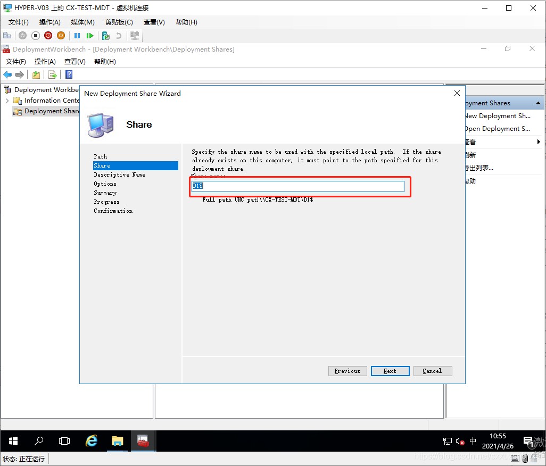Reset the virtual machine with green play icon

point(90,36)
